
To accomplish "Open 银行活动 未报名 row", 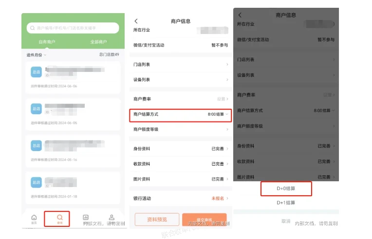I will click(x=181, y=198).
